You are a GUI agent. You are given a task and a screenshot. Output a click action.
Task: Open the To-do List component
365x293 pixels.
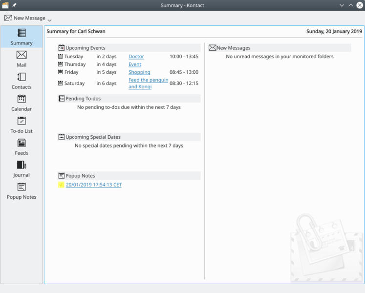point(21,125)
